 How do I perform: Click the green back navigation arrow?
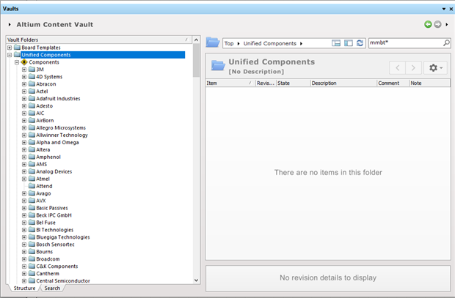pyautogui.click(x=428, y=24)
